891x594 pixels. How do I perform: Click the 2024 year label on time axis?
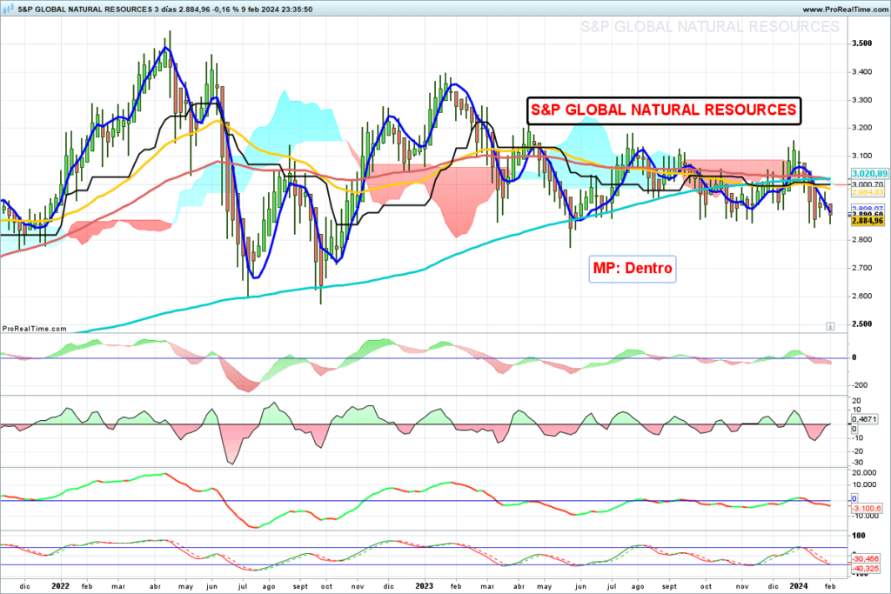pyautogui.click(x=799, y=586)
